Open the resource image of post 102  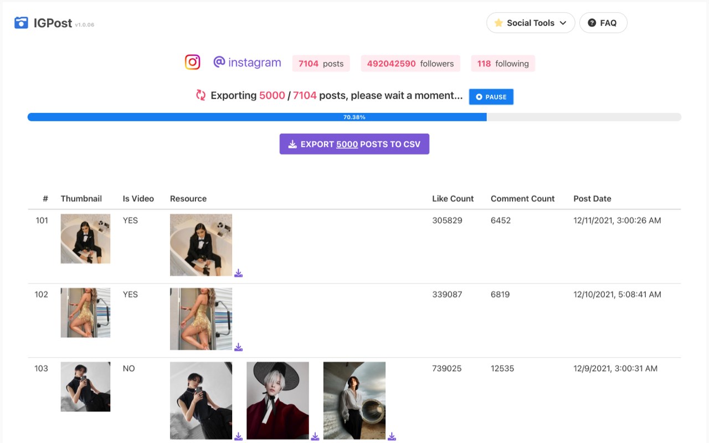tap(201, 319)
